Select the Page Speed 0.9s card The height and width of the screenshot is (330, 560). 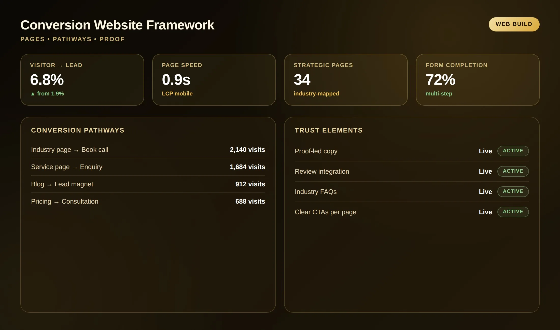(x=214, y=80)
